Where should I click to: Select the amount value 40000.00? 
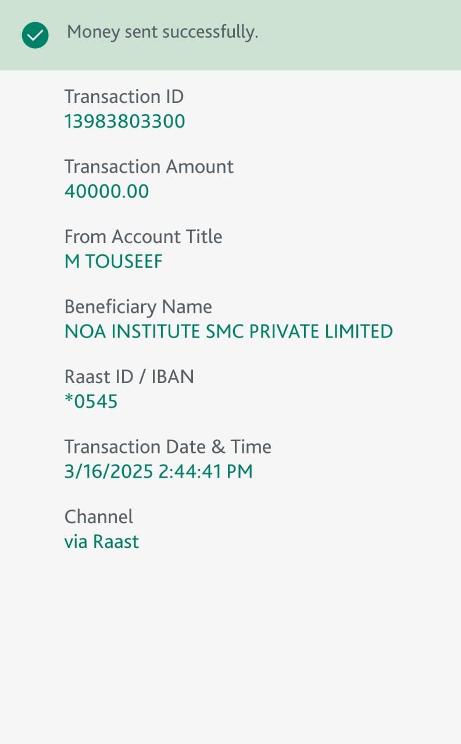[x=106, y=191]
